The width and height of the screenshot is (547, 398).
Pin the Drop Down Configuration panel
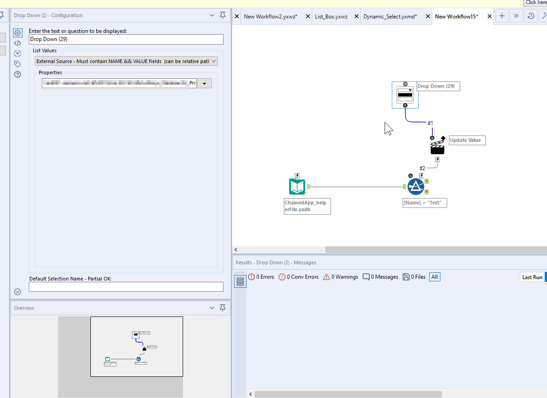pos(222,15)
